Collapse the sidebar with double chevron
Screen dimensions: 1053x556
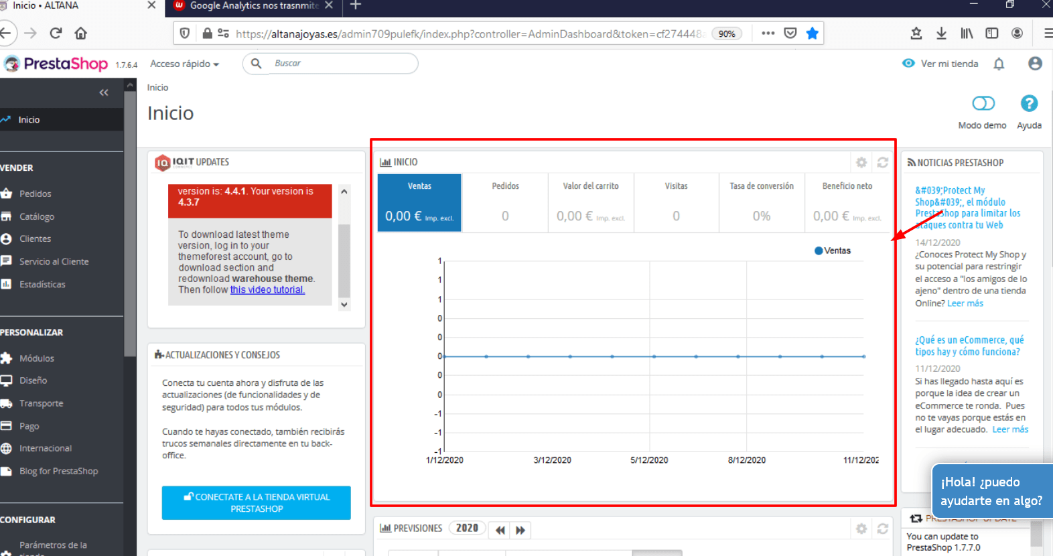pos(104,92)
